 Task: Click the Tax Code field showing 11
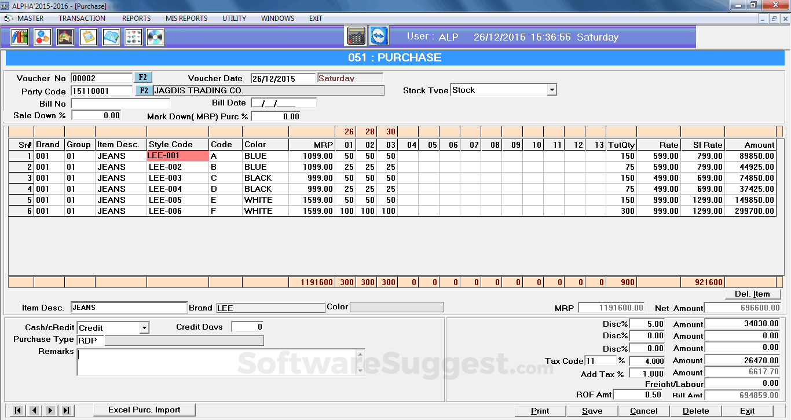(601, 361)
